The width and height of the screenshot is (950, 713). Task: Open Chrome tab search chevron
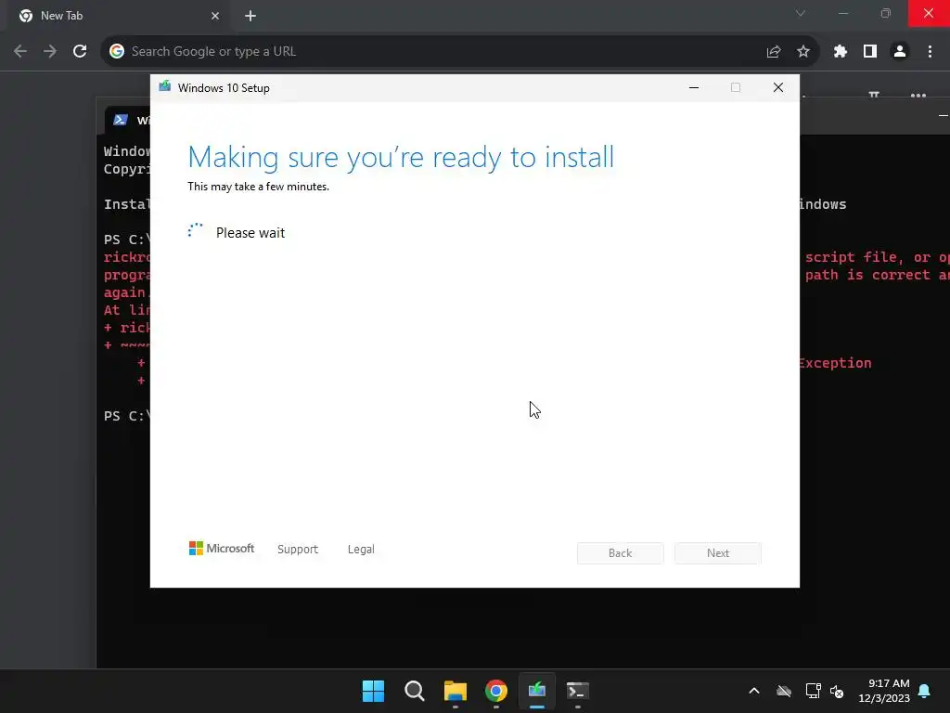click(801, 13)
